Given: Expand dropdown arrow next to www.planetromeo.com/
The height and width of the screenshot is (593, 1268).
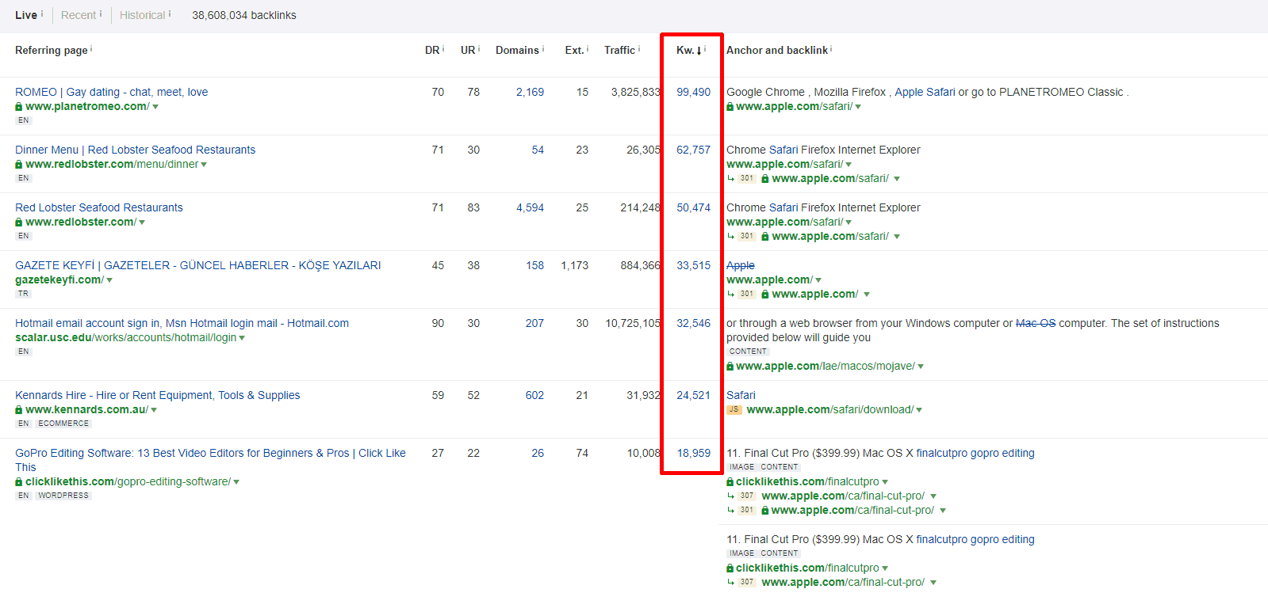Looking at the screenshot, I should pyautogui.click(x=155, y=107).
